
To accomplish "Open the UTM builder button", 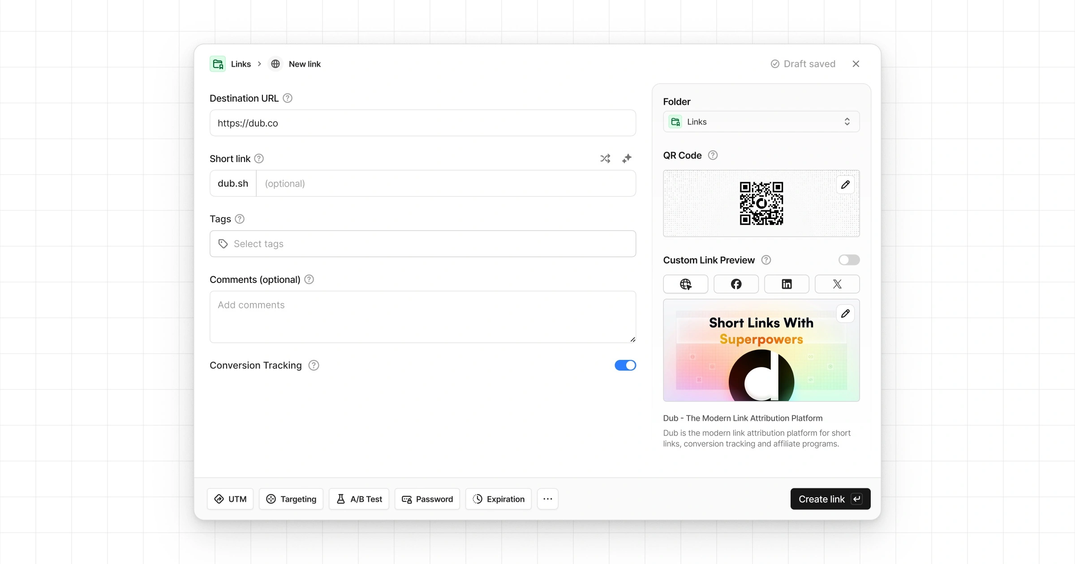I will click(x=230, y=499).
